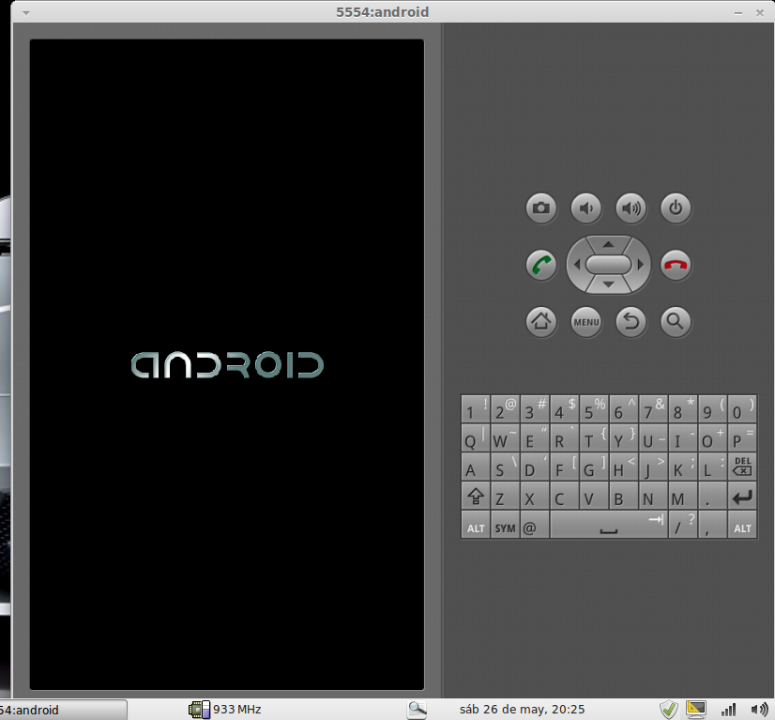Click the spacebar key
This screenshot has height=720, width=775.
pyautogui.click(x=608, y=525)
